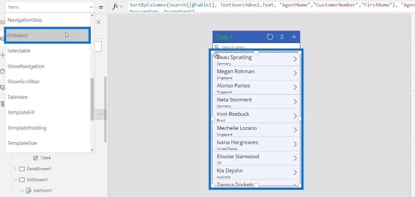Select the Selectable property

[x=48, y=51]
